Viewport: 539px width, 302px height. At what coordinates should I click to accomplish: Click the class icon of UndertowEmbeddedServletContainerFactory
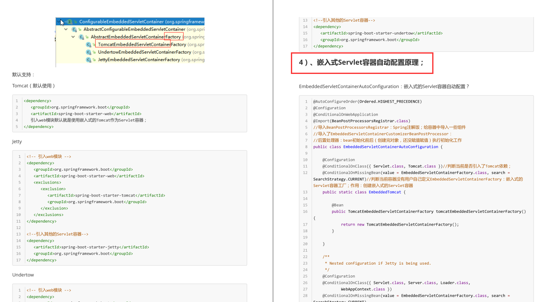pyautogui.click(x=89, y=52)
